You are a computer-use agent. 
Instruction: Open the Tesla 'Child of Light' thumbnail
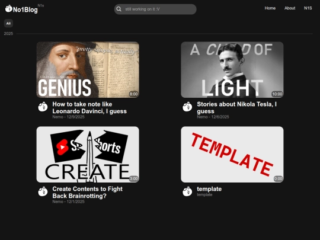pyautogui.click(x=232, y=69)
